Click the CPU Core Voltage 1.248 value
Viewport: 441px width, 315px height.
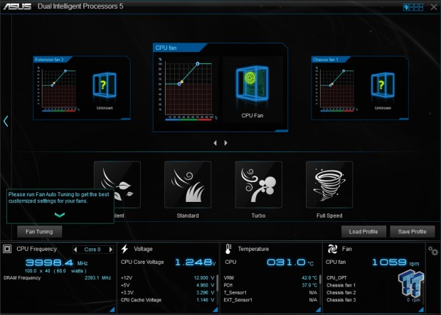195,262
